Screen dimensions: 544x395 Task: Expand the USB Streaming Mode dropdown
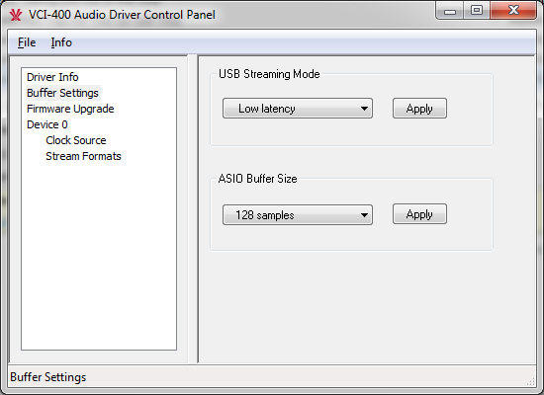point(298,109)
